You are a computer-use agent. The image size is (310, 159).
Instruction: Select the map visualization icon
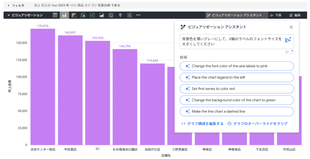[120, 15]
